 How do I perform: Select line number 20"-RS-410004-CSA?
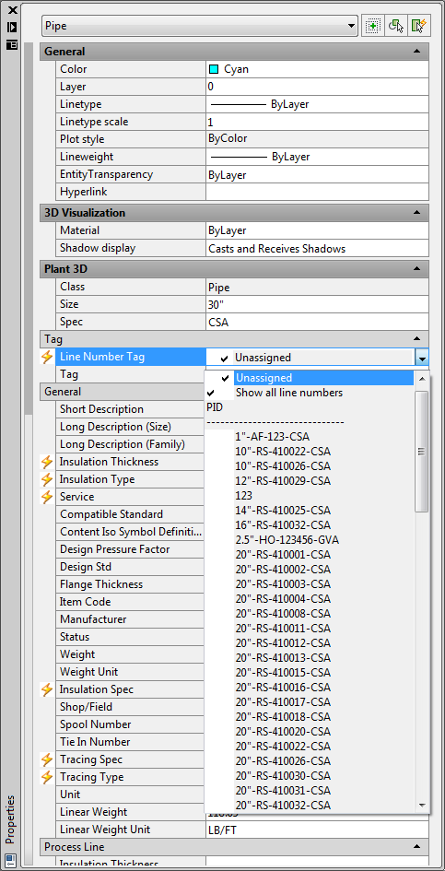283,599
